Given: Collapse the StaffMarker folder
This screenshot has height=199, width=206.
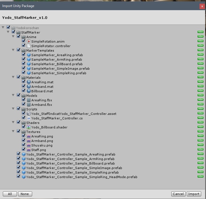Looking at the screenshot, I should point(8,32).
